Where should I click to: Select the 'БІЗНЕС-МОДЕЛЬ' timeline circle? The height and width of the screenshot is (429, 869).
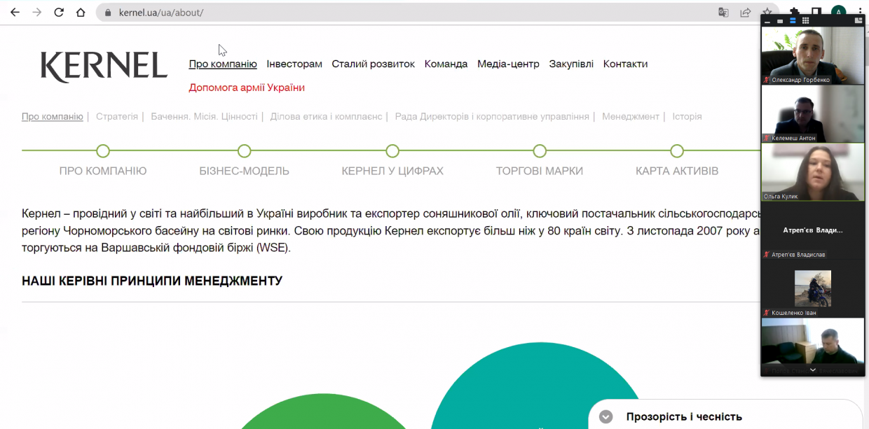point(244,150)
